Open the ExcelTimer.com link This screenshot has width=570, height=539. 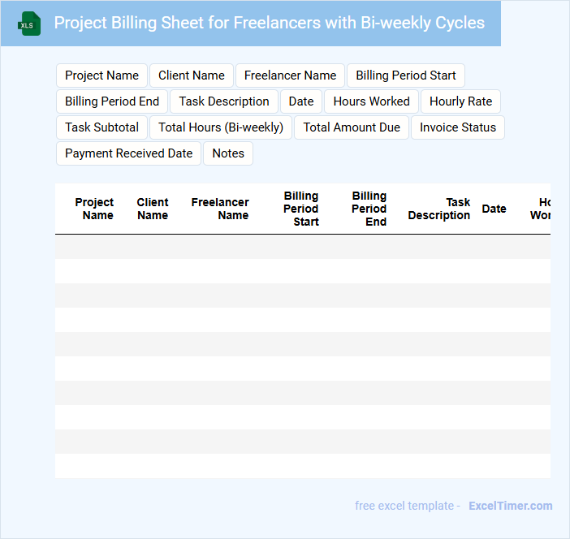510,506
